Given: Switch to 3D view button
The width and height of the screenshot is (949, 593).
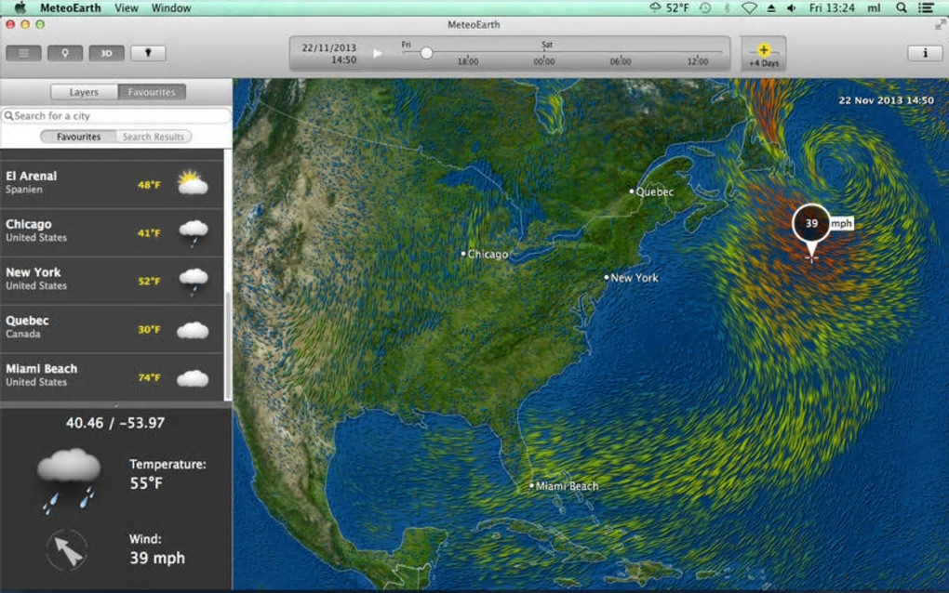Looking at the screenshot, I should coord(106,53).
